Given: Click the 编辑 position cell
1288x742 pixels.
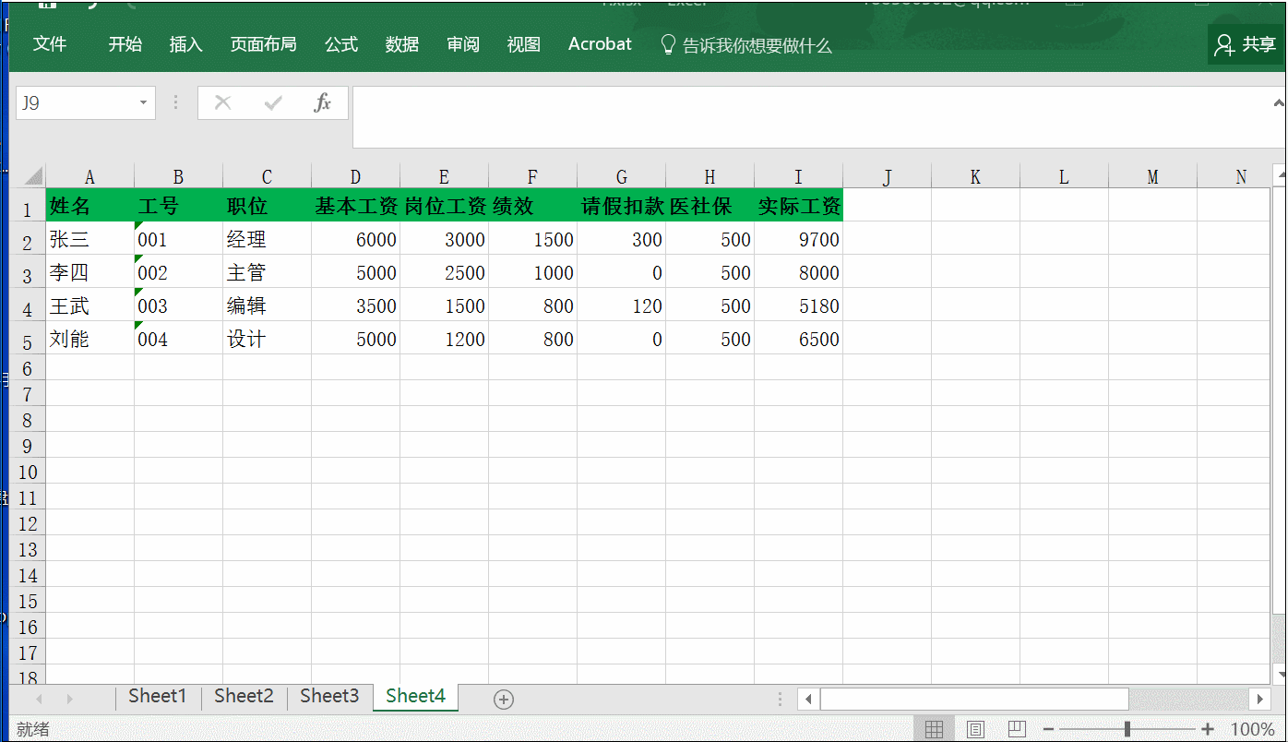Looking at the screenshot, I should (x=267, y=305).
